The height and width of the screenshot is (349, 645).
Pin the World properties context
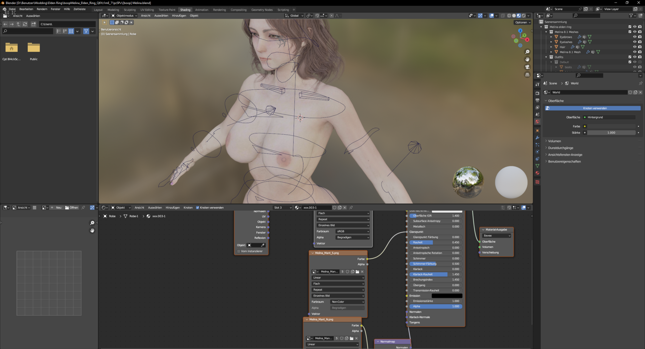(x=640, y=83)
